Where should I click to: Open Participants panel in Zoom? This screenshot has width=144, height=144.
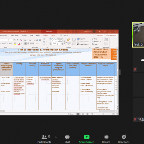coord(44,139)
